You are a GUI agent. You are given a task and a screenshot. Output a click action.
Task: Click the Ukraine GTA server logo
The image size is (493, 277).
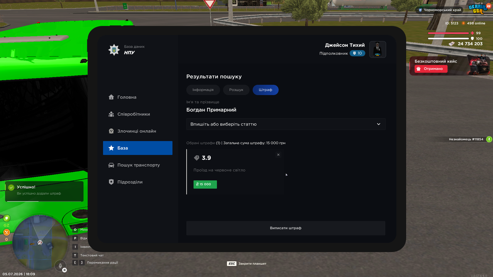[478, 9]
